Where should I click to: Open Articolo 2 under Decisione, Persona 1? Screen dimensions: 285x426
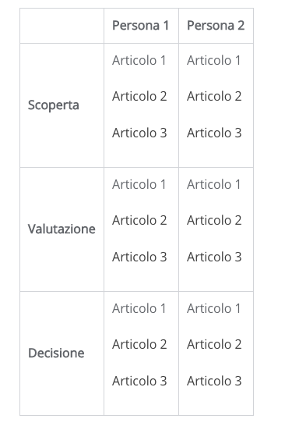point(139,345)
